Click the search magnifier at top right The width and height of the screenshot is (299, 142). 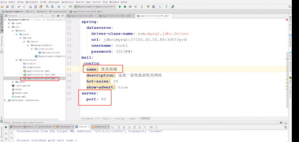coord(290,7)
